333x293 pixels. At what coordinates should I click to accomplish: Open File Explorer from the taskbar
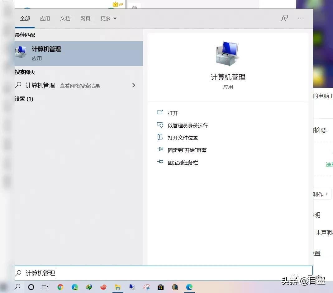coord(117,287)
